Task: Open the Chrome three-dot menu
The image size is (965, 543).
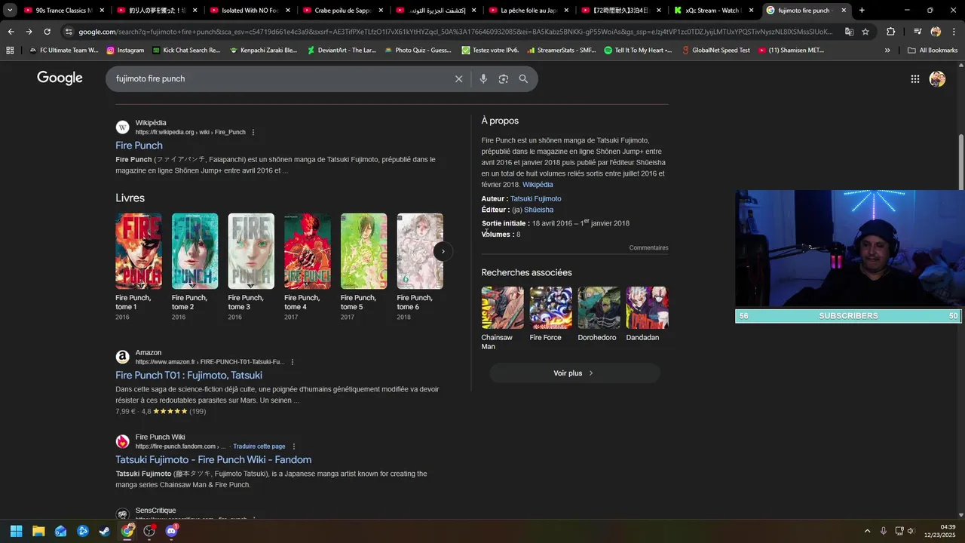Action: point(954,32)
